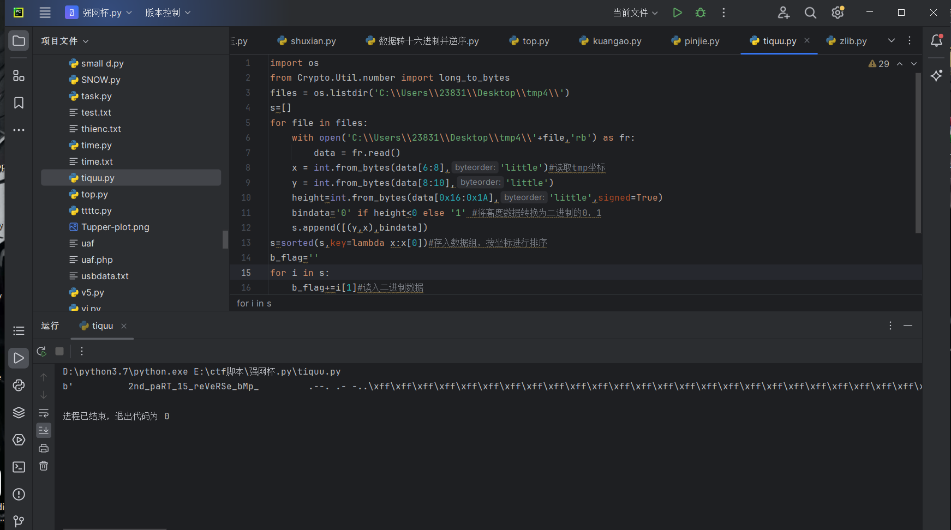Viewport: 951px width, 530px height.
Task: Open the Problems tool window
Action: pyautogui.click(x=19, y=494)
